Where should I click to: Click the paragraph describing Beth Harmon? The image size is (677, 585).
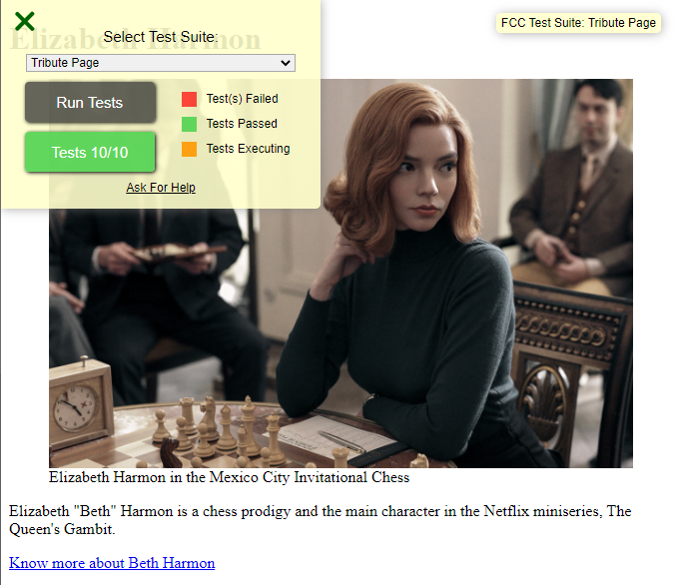click(320, 520)
